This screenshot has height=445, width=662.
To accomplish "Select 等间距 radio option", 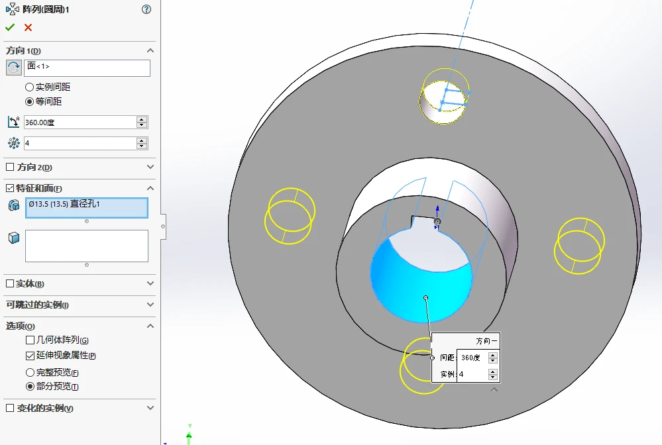I will pos(30,102).
